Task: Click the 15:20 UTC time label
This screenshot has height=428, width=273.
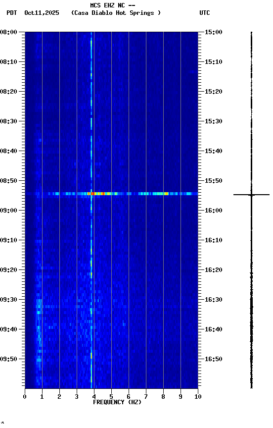Action: pyautogui.click(x=214, y=92)
